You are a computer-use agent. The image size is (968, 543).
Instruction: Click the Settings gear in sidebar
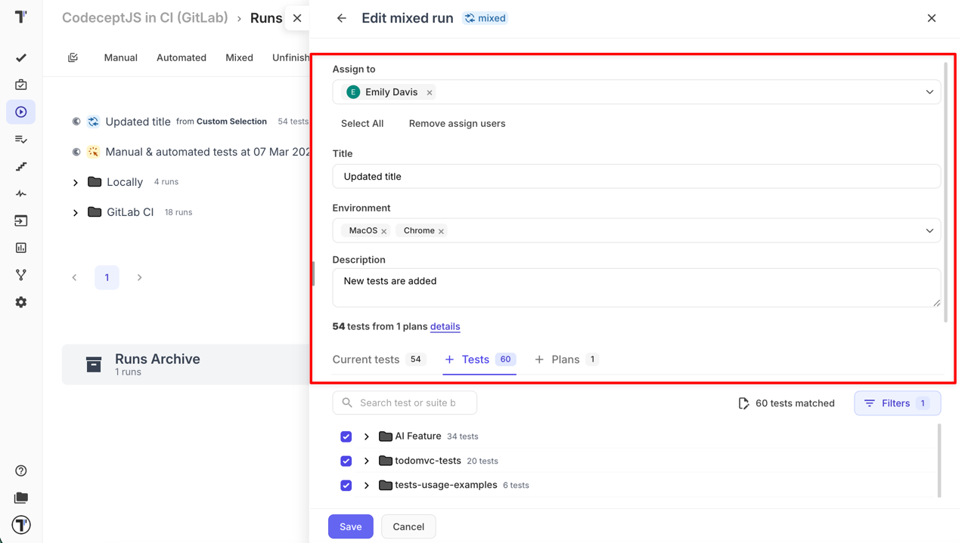tap(21, 302)
